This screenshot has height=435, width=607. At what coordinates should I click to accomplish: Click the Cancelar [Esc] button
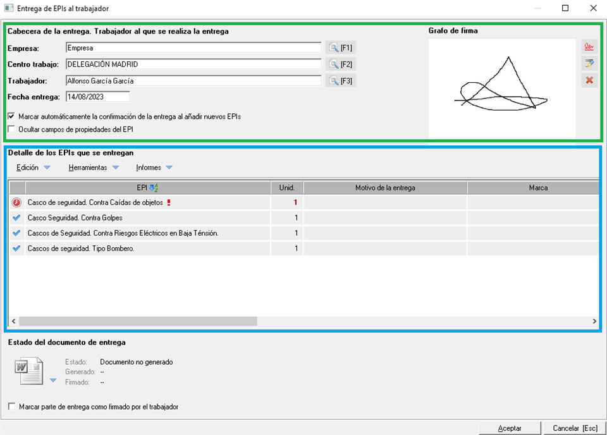coord(574,428)
